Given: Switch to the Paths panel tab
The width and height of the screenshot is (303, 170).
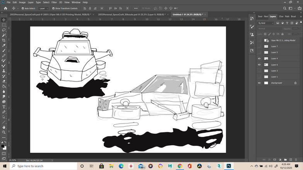Looking at the screenshot, I should (x=287, y=17).
